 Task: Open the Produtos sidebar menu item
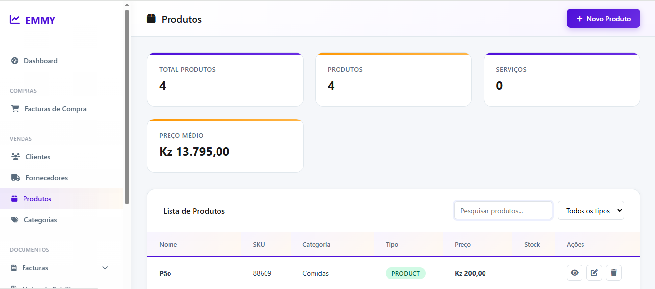37,199
